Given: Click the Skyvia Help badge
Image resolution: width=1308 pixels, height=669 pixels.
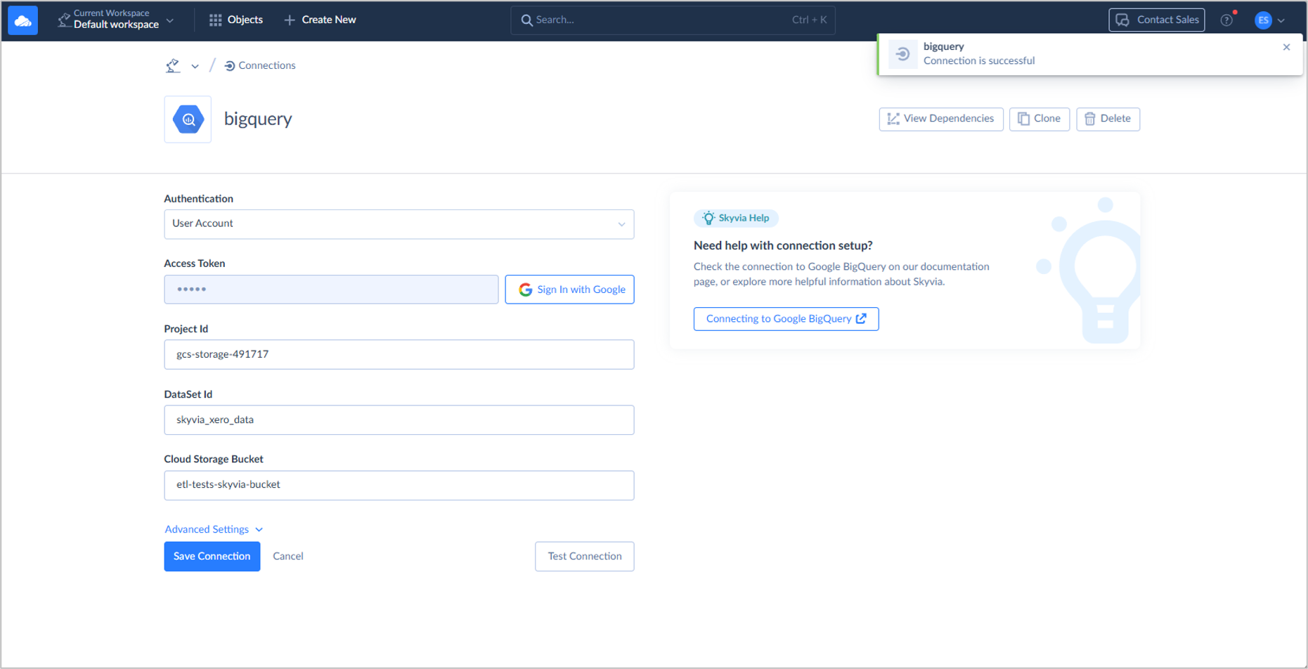Looking at the screenshot, I should [736, 218].
